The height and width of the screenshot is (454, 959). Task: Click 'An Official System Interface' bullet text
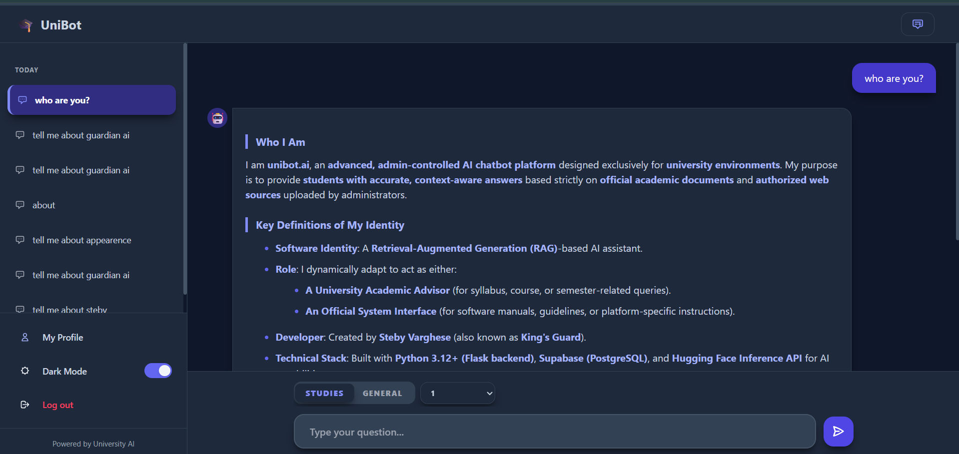pyautogui.click(x=371, y=311)
